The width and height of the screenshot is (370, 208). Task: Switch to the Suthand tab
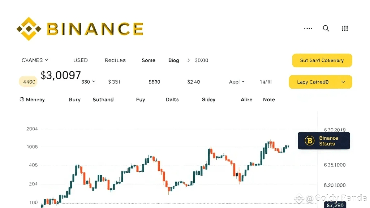103,99
